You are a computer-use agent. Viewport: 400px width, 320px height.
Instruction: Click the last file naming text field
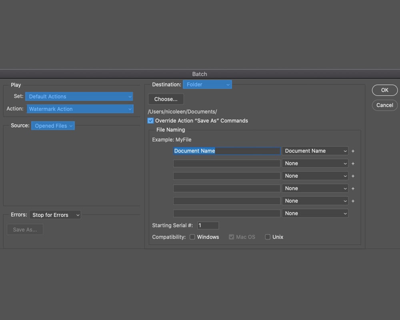227,213
